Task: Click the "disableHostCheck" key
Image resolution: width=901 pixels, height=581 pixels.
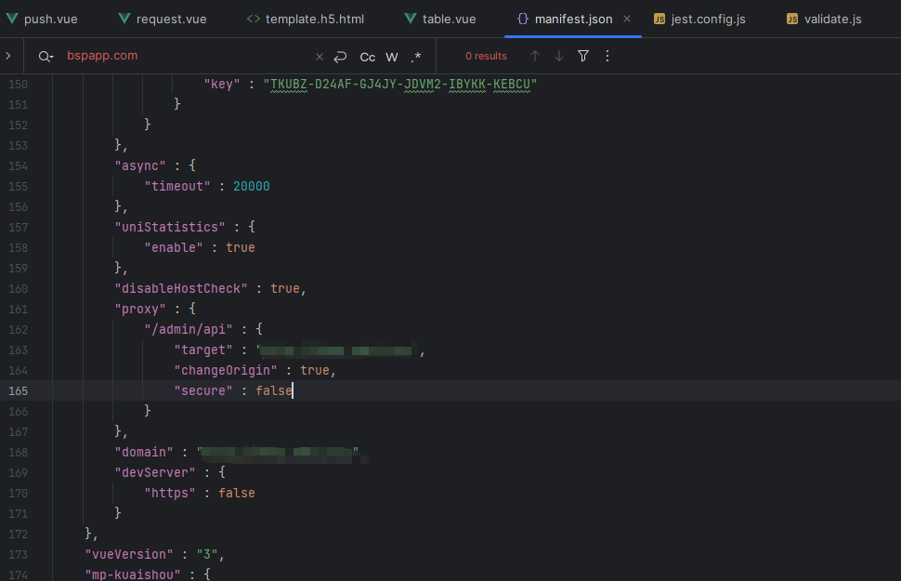Action: [181, 289]
